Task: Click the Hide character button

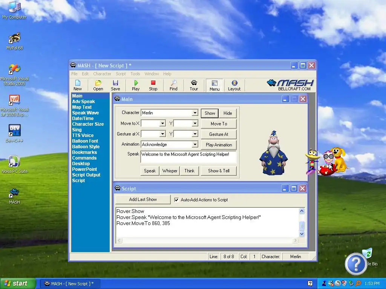Action: (x=228, y=113)
